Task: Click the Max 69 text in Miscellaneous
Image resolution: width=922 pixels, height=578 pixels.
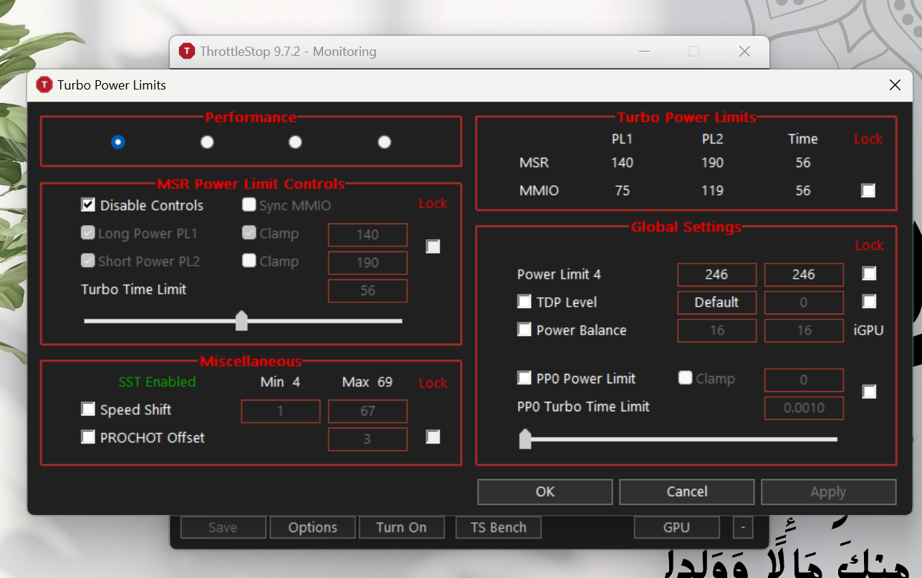Action: pos(368,382)
